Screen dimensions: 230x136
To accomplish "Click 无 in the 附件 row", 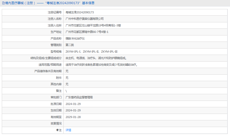I will tap(67, 78).
